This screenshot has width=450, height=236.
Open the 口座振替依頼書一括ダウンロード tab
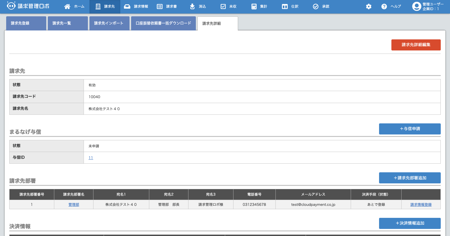pos(163,23)
